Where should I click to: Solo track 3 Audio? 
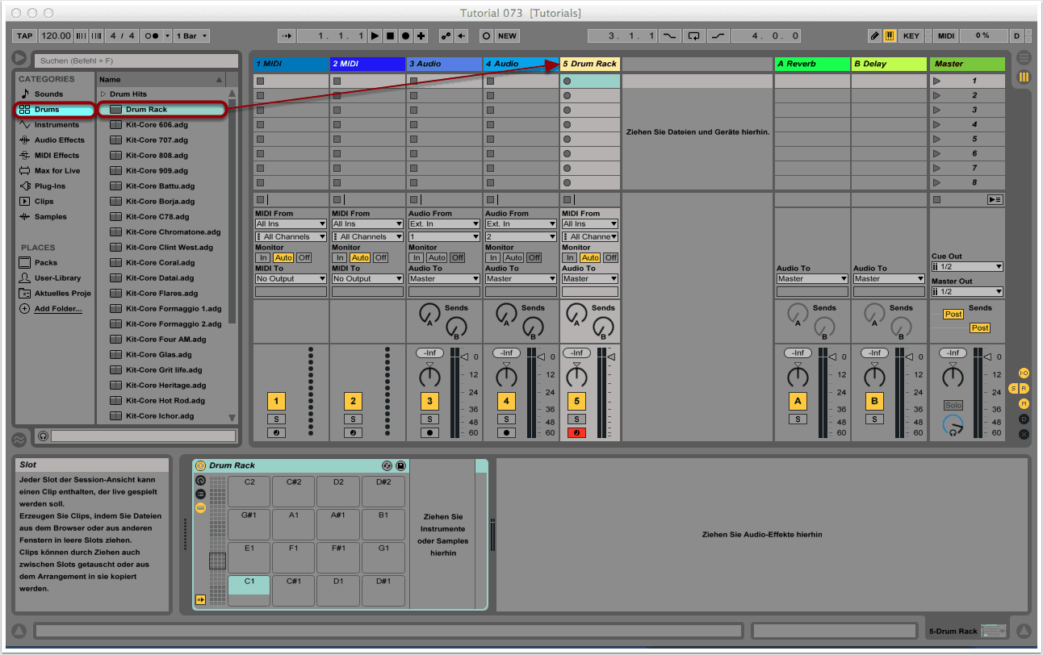[429, 419]
